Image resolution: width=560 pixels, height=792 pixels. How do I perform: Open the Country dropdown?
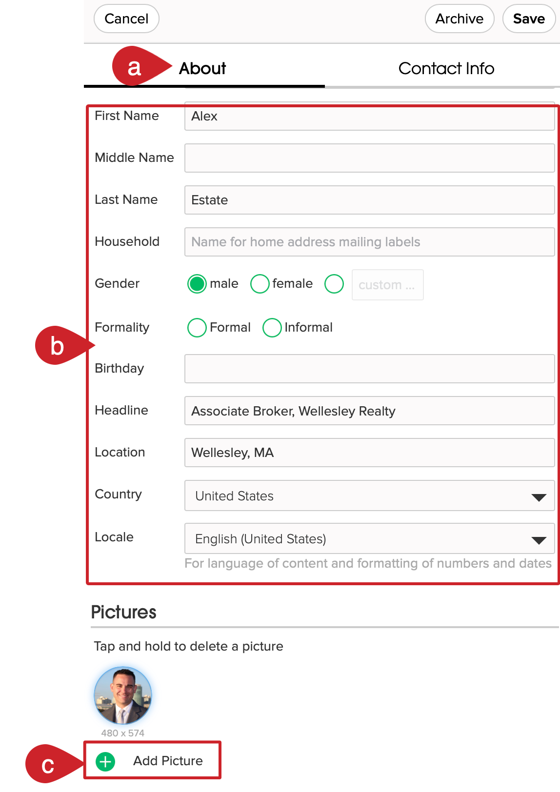coord(370,495)
